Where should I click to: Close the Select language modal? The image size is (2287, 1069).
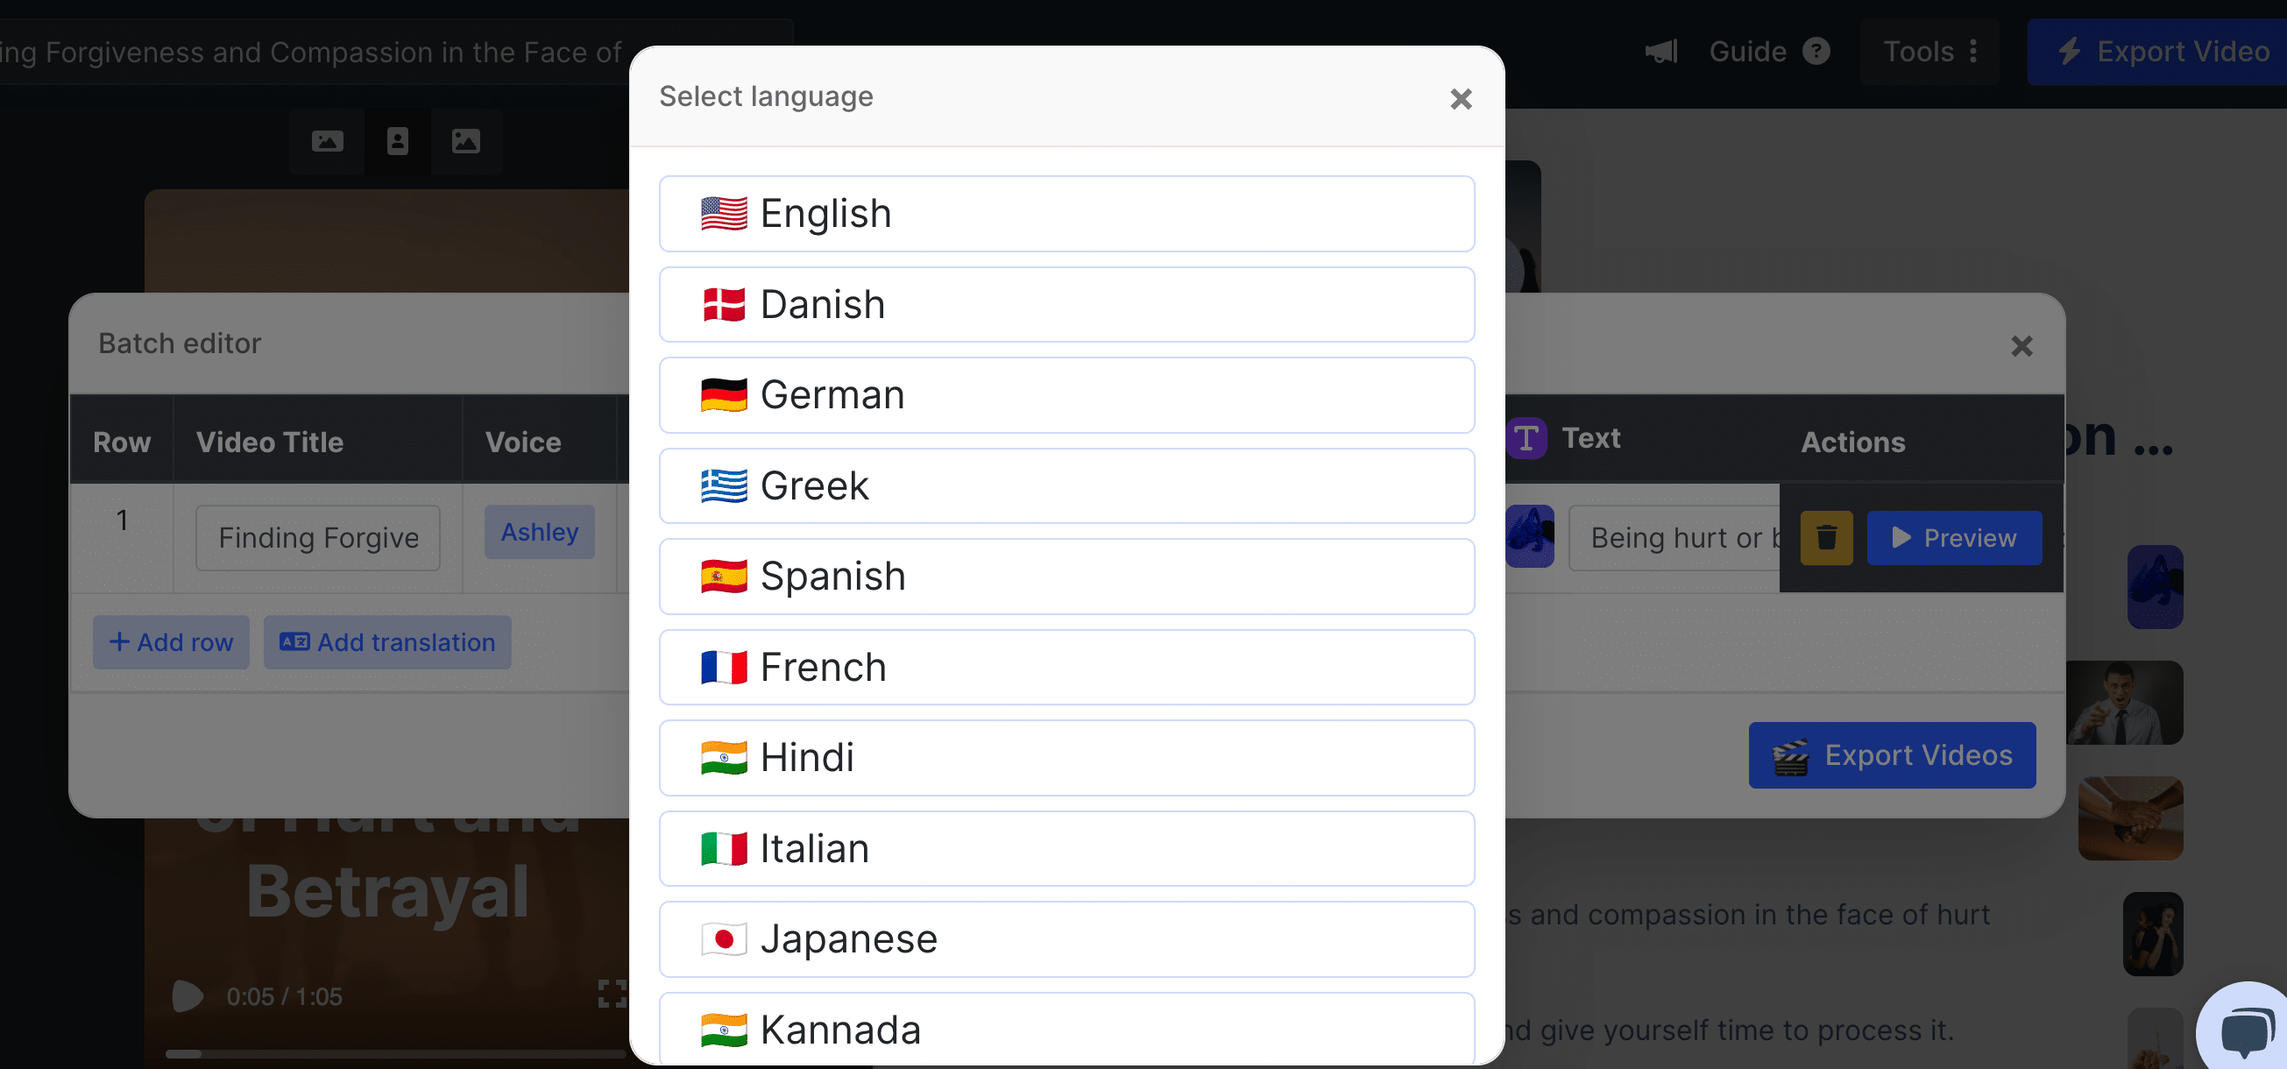pyautogui.click(x=1459, y=98)
